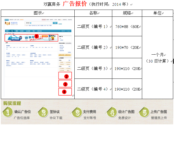
Task: Click red circle marker 1 on banner
Action: click(x=36, y=36)
